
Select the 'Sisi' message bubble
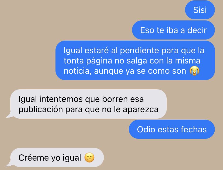[x=200, y=10]
